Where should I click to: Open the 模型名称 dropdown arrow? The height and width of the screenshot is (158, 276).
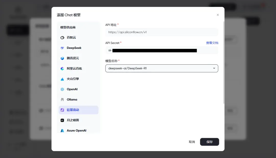point(214,68)
